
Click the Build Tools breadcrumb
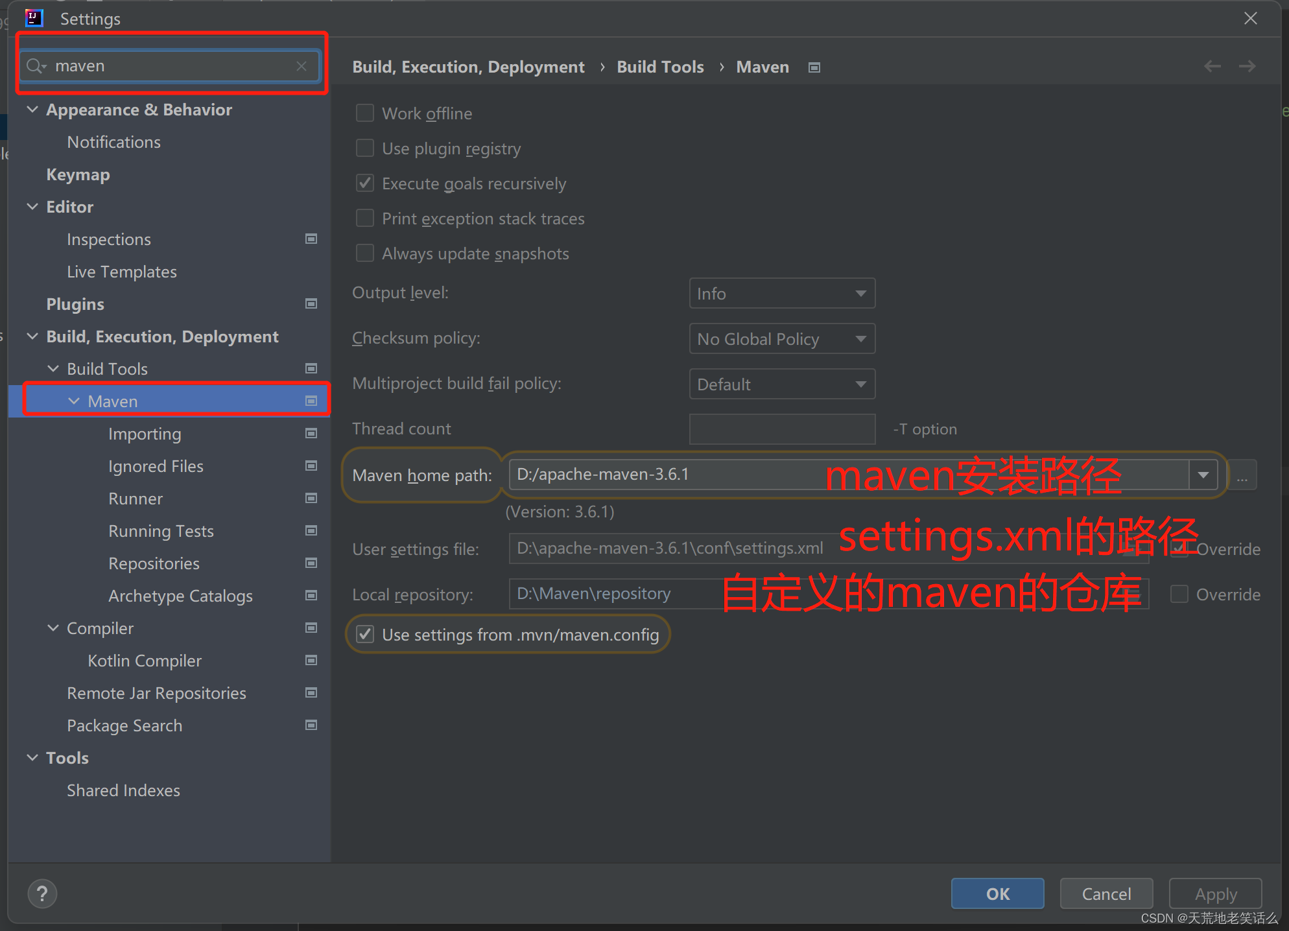coord(660,66)
